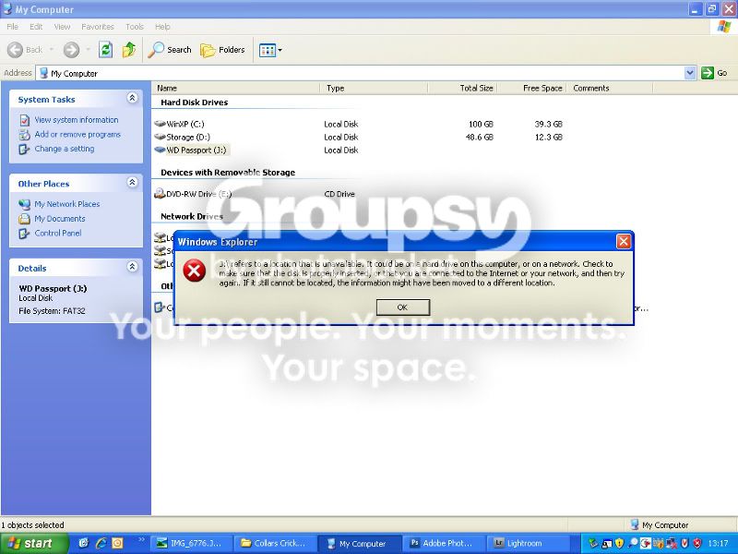Sort by the Free Space column header

tap(531, 88)
